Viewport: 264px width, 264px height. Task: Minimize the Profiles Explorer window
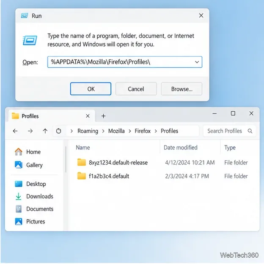(x=214, y=113)
